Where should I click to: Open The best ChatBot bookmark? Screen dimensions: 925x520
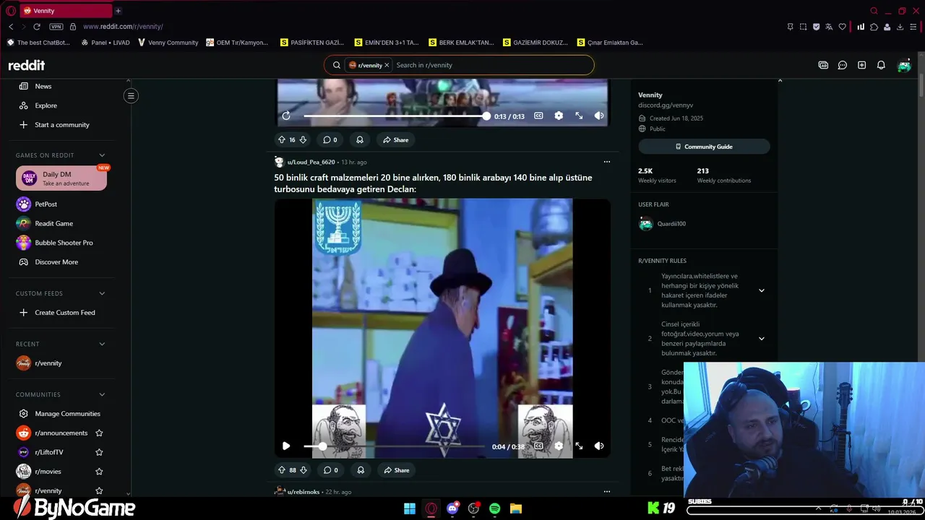38,43
